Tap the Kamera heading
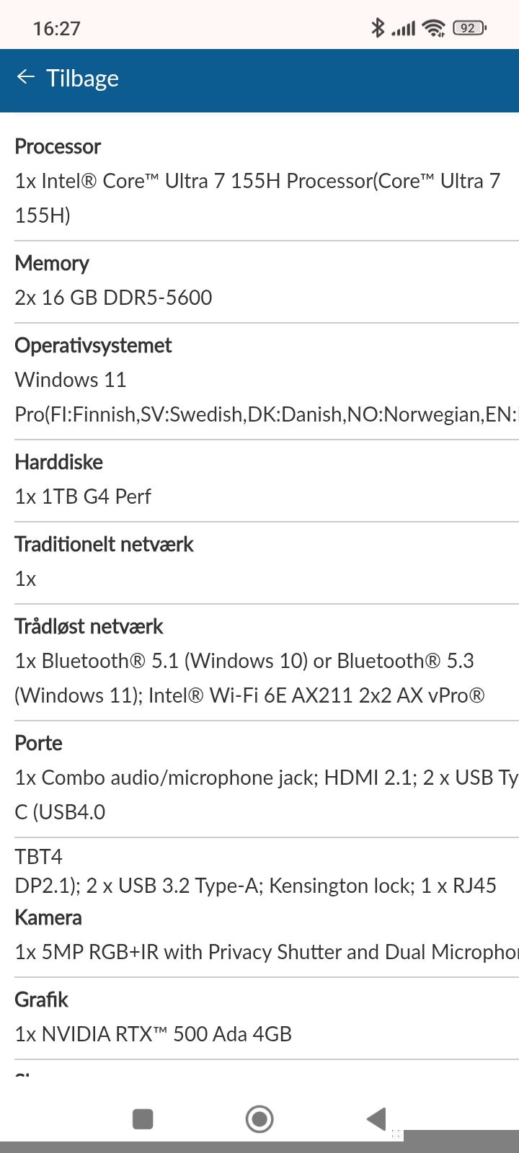The width and height of the screenshot is (519, 1153). [48, 917]
